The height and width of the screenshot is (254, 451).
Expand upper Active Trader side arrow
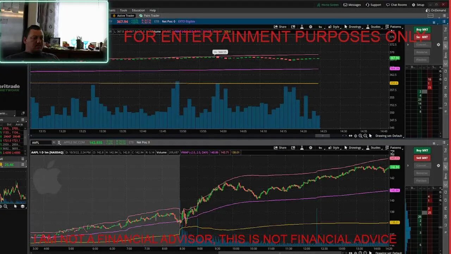click(x=408, y=45)
